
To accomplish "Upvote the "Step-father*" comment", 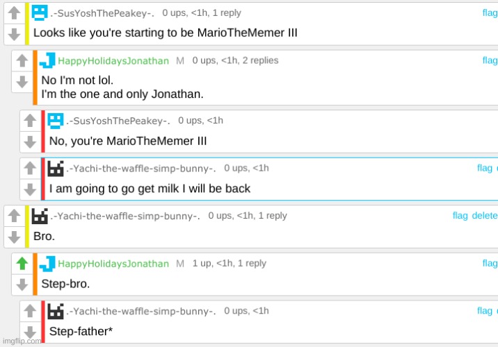I will 30,311.
